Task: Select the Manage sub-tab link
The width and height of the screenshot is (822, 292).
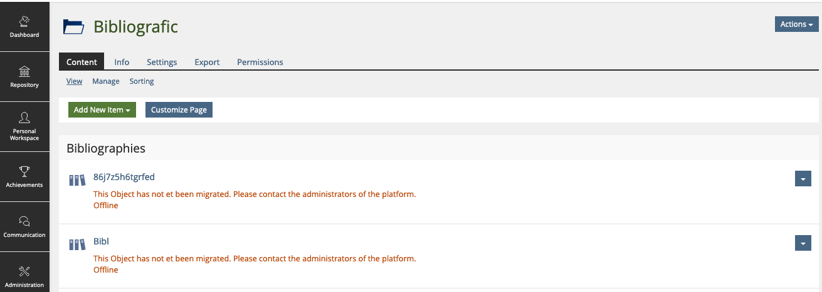Action: (x=105, y=81)
